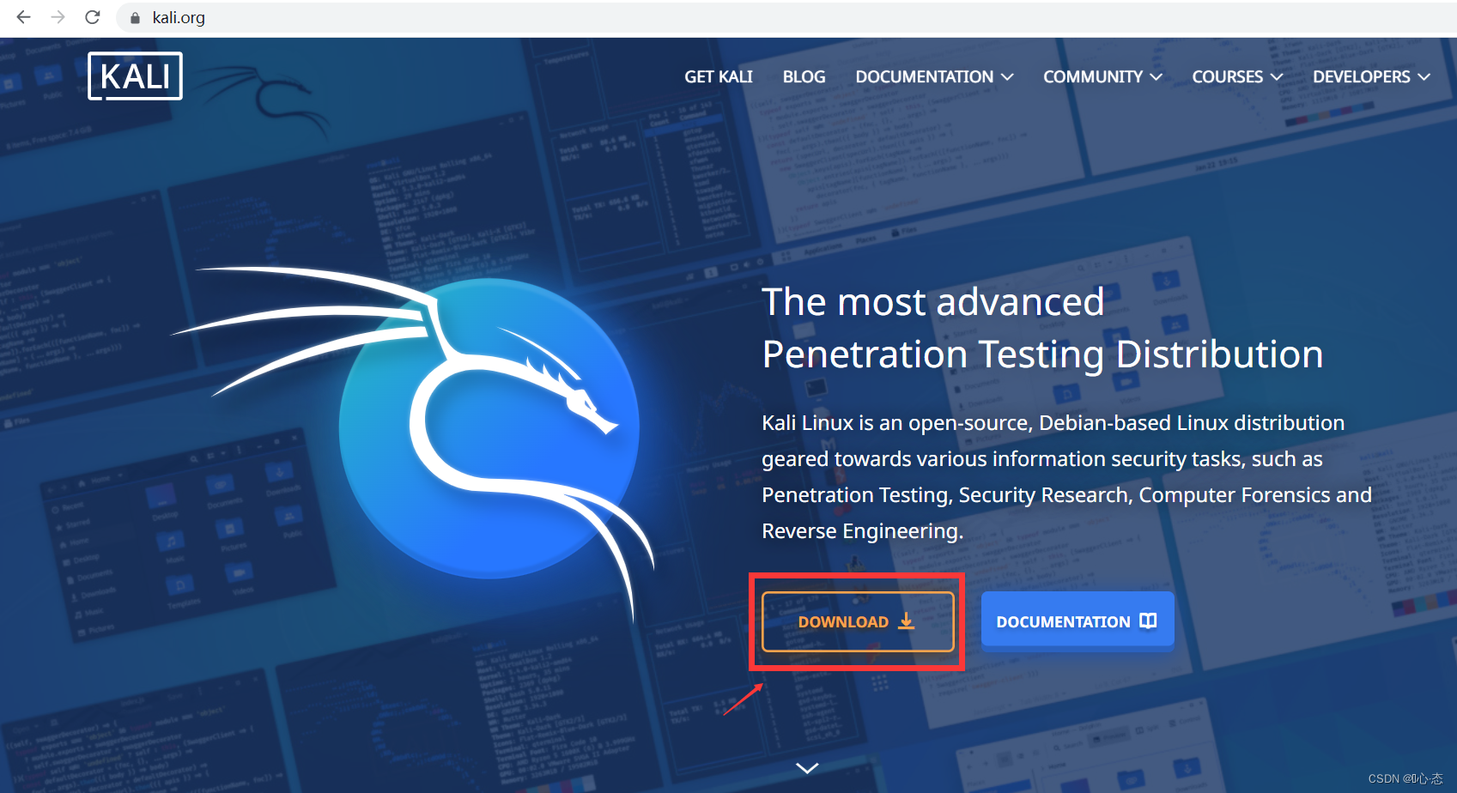Open the GET KALI menu item
This screenshot has height=793, width=1457.
point(719,76)
